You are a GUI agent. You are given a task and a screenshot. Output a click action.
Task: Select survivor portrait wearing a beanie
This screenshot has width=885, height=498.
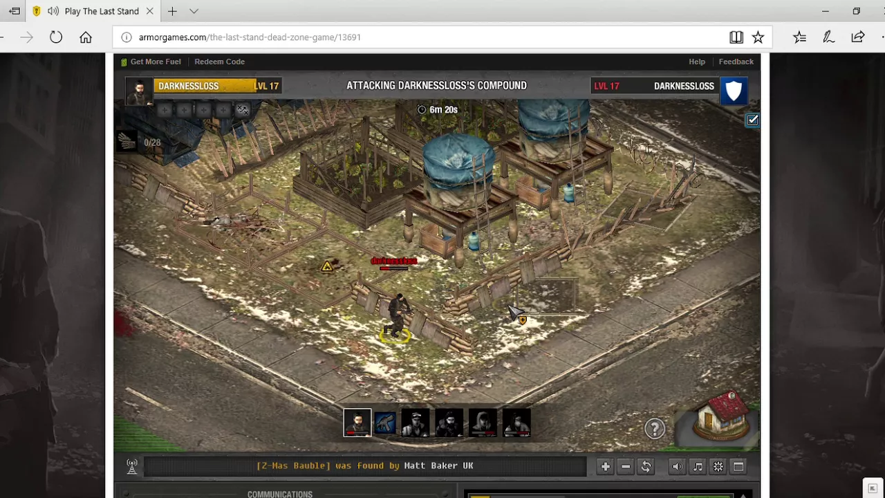coord(449,423)
